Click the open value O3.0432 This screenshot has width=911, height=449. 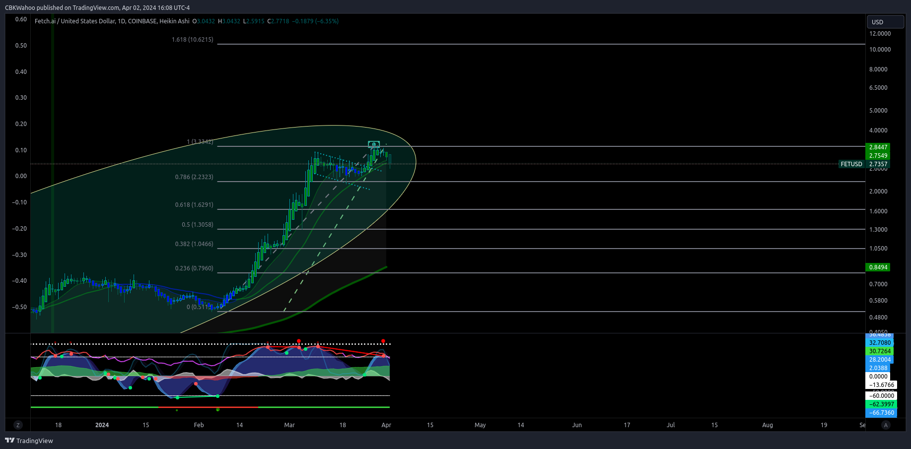point(204,21)
